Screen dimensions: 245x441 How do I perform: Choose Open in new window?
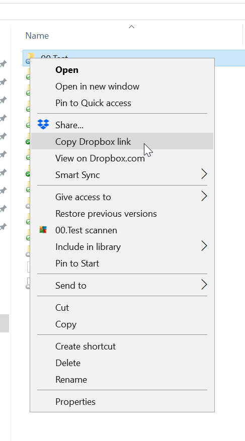point(122,86)
